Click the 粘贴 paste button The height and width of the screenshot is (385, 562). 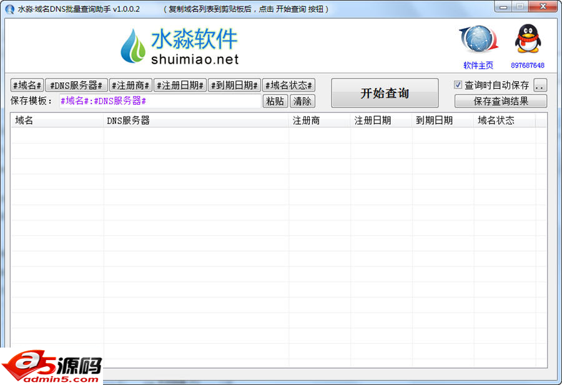click(275, 101)
